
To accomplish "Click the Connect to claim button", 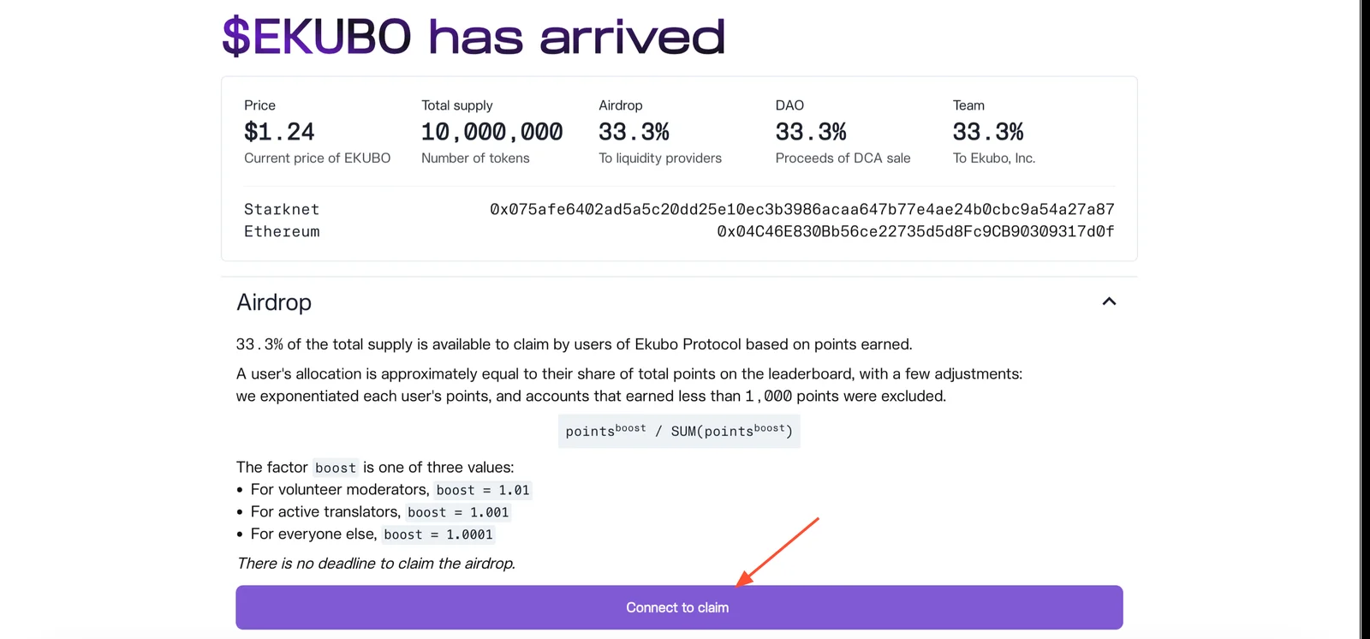I will point(679,607).
